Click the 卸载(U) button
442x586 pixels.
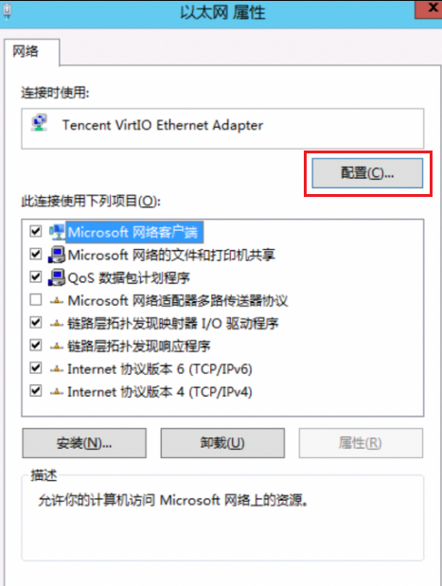pos(222,443)
